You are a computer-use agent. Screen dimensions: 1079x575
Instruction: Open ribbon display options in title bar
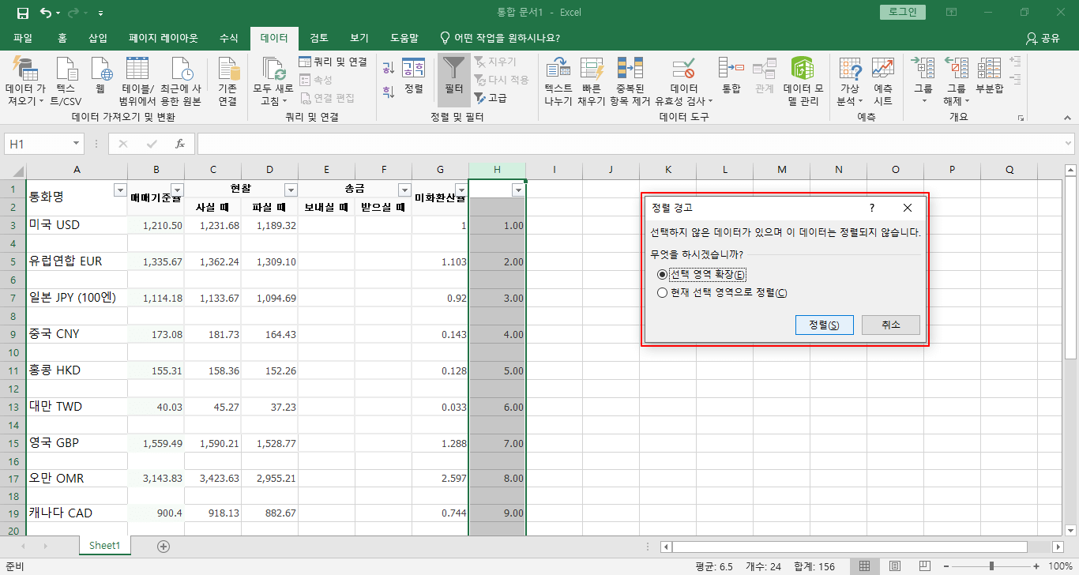(951, 13)
